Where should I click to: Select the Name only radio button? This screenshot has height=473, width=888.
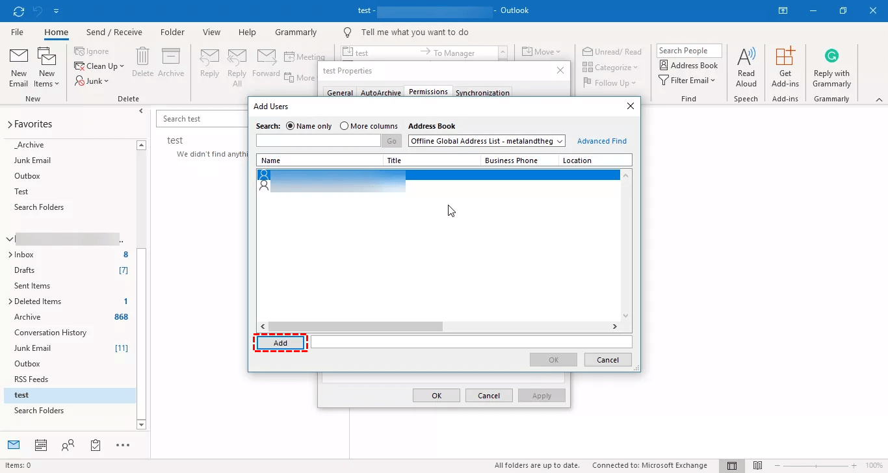[291, 126]
